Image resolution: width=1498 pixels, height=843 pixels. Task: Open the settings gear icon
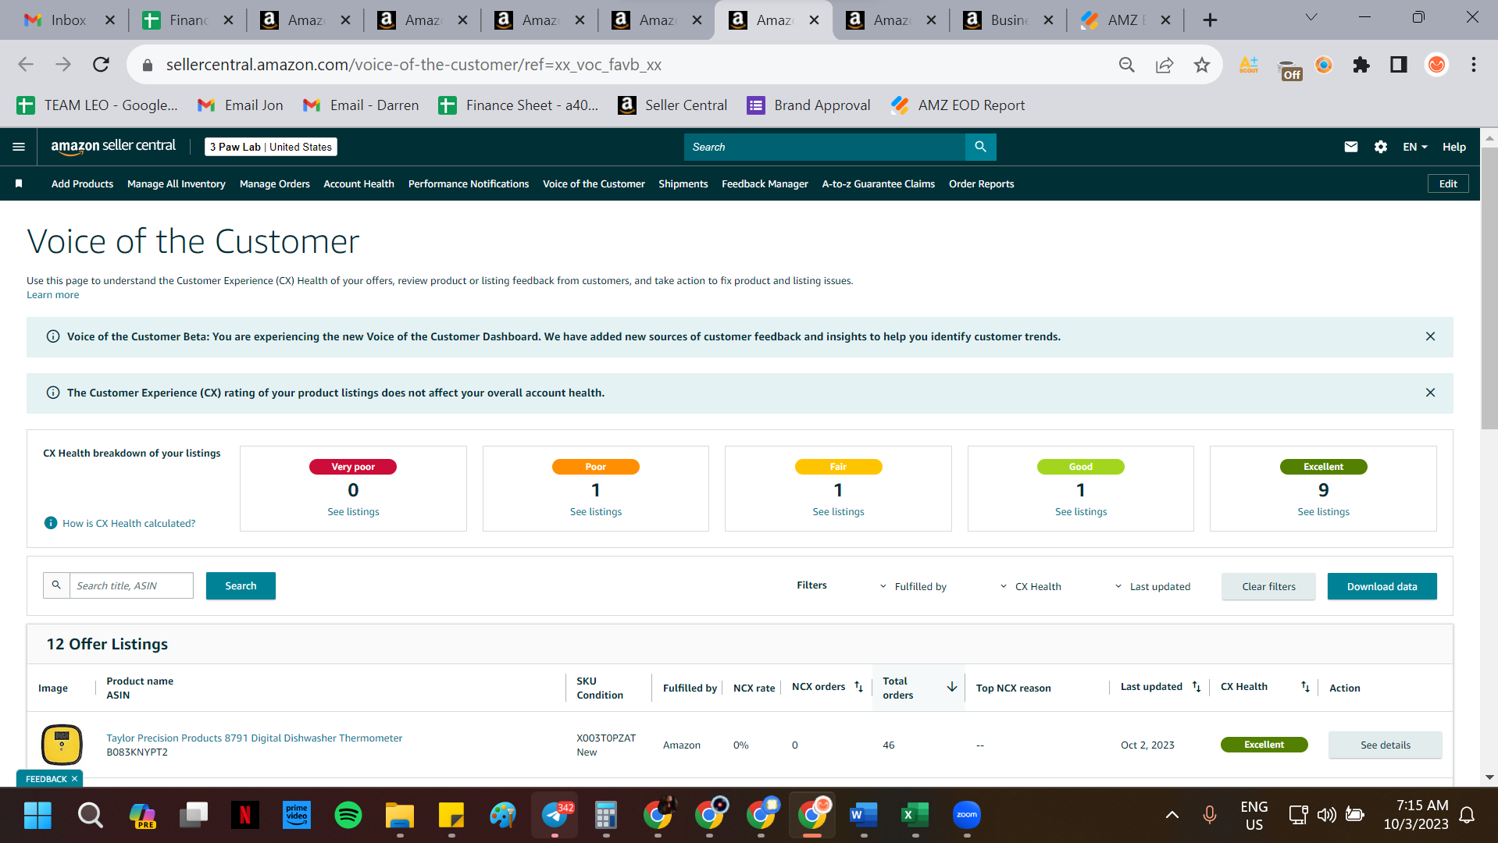click(x=1380, y=147)
